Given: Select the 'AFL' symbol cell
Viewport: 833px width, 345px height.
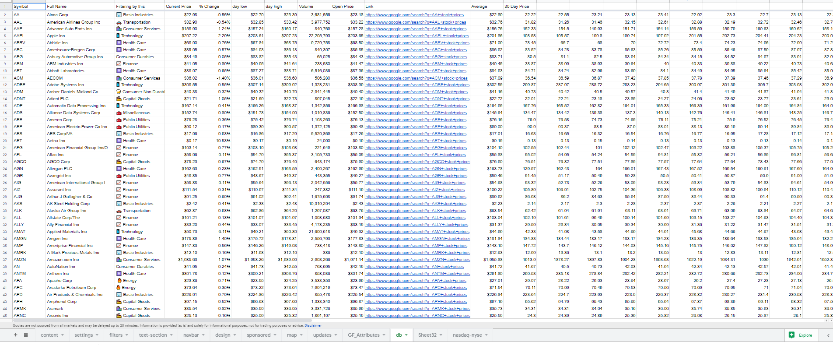Looking at the screenshot, I should tap(29, 155).
